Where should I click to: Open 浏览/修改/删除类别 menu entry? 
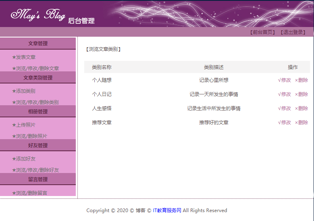click(35, 102)
